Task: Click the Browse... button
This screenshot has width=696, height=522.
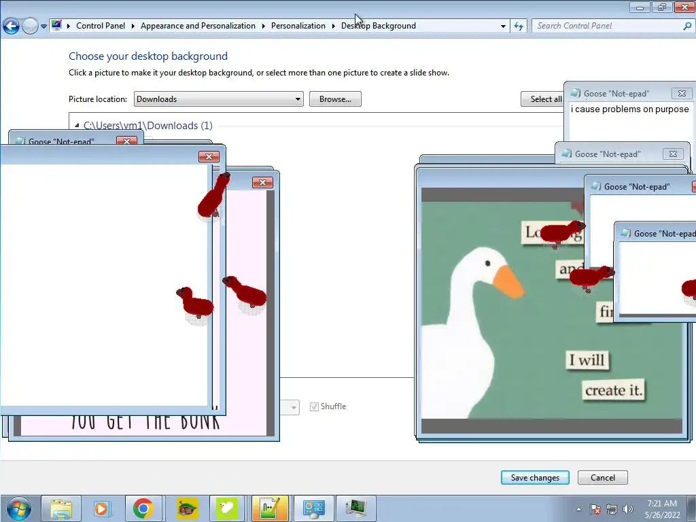Action: (335, 99)
